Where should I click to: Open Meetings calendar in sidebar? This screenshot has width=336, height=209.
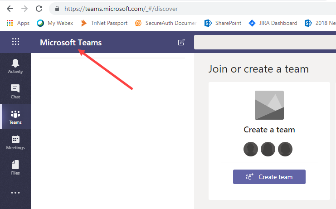pos(15,142)
